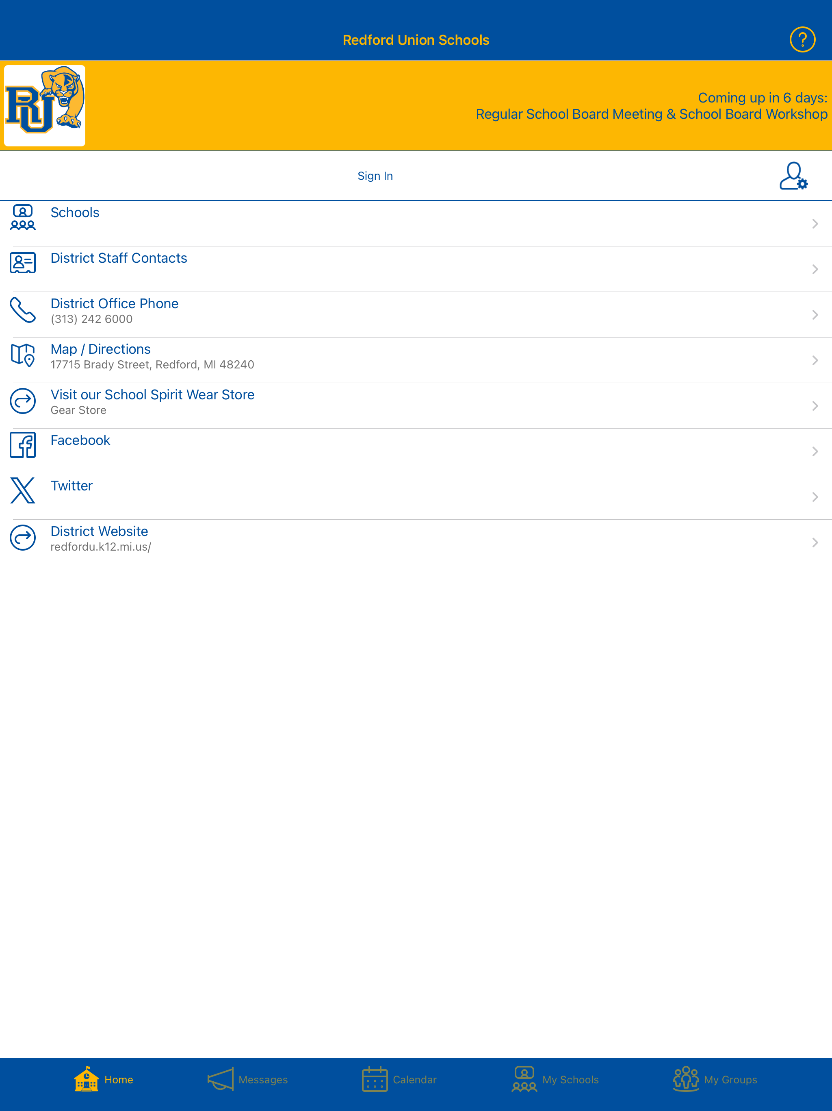Open the upcoming School Board Meeting event
The width and height of the screenshot is (832, 1111).
[x=651, y=115]
